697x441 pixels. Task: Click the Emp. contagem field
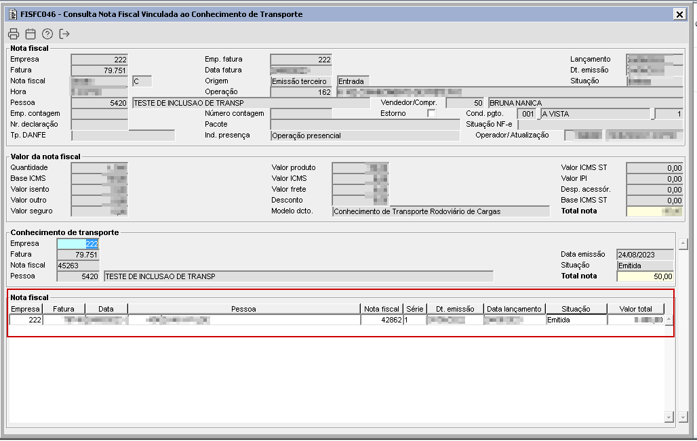[99, 114]
